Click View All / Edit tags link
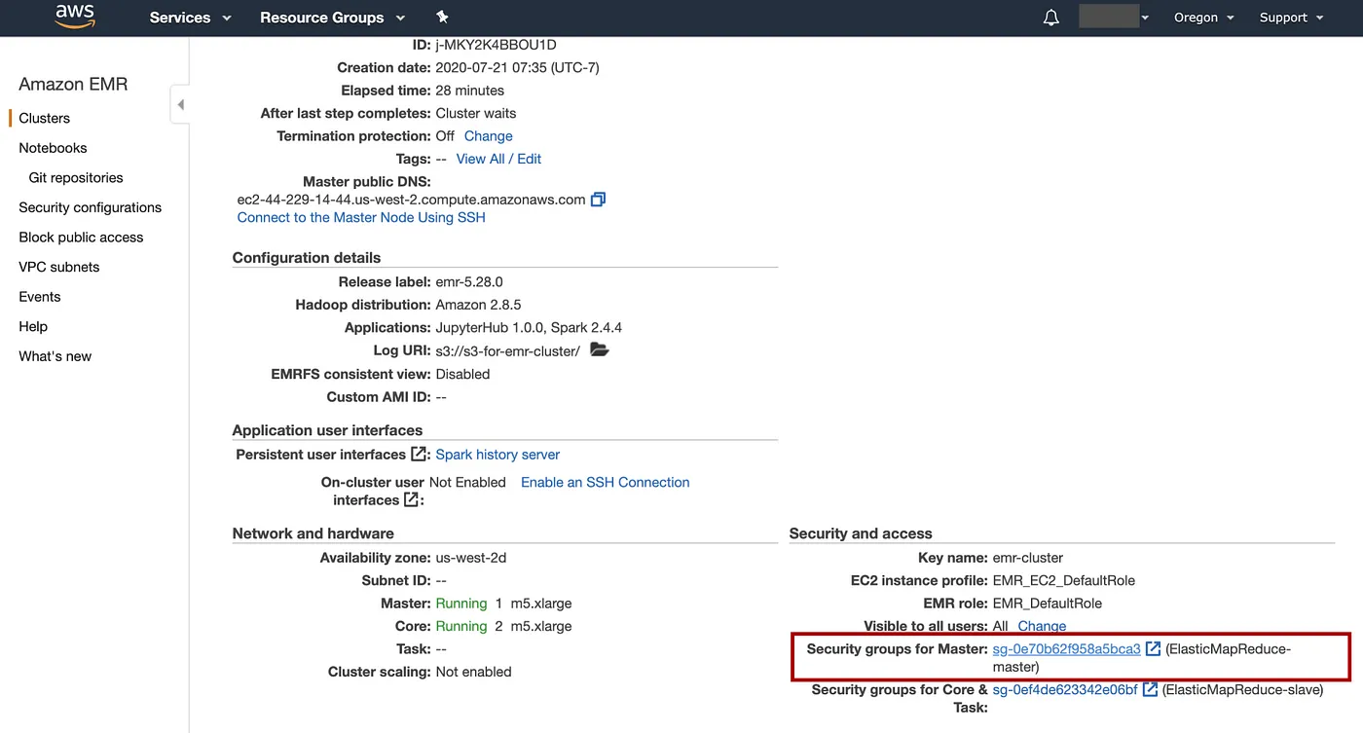Screen dimensions: 1363x733 pos(498,159)
